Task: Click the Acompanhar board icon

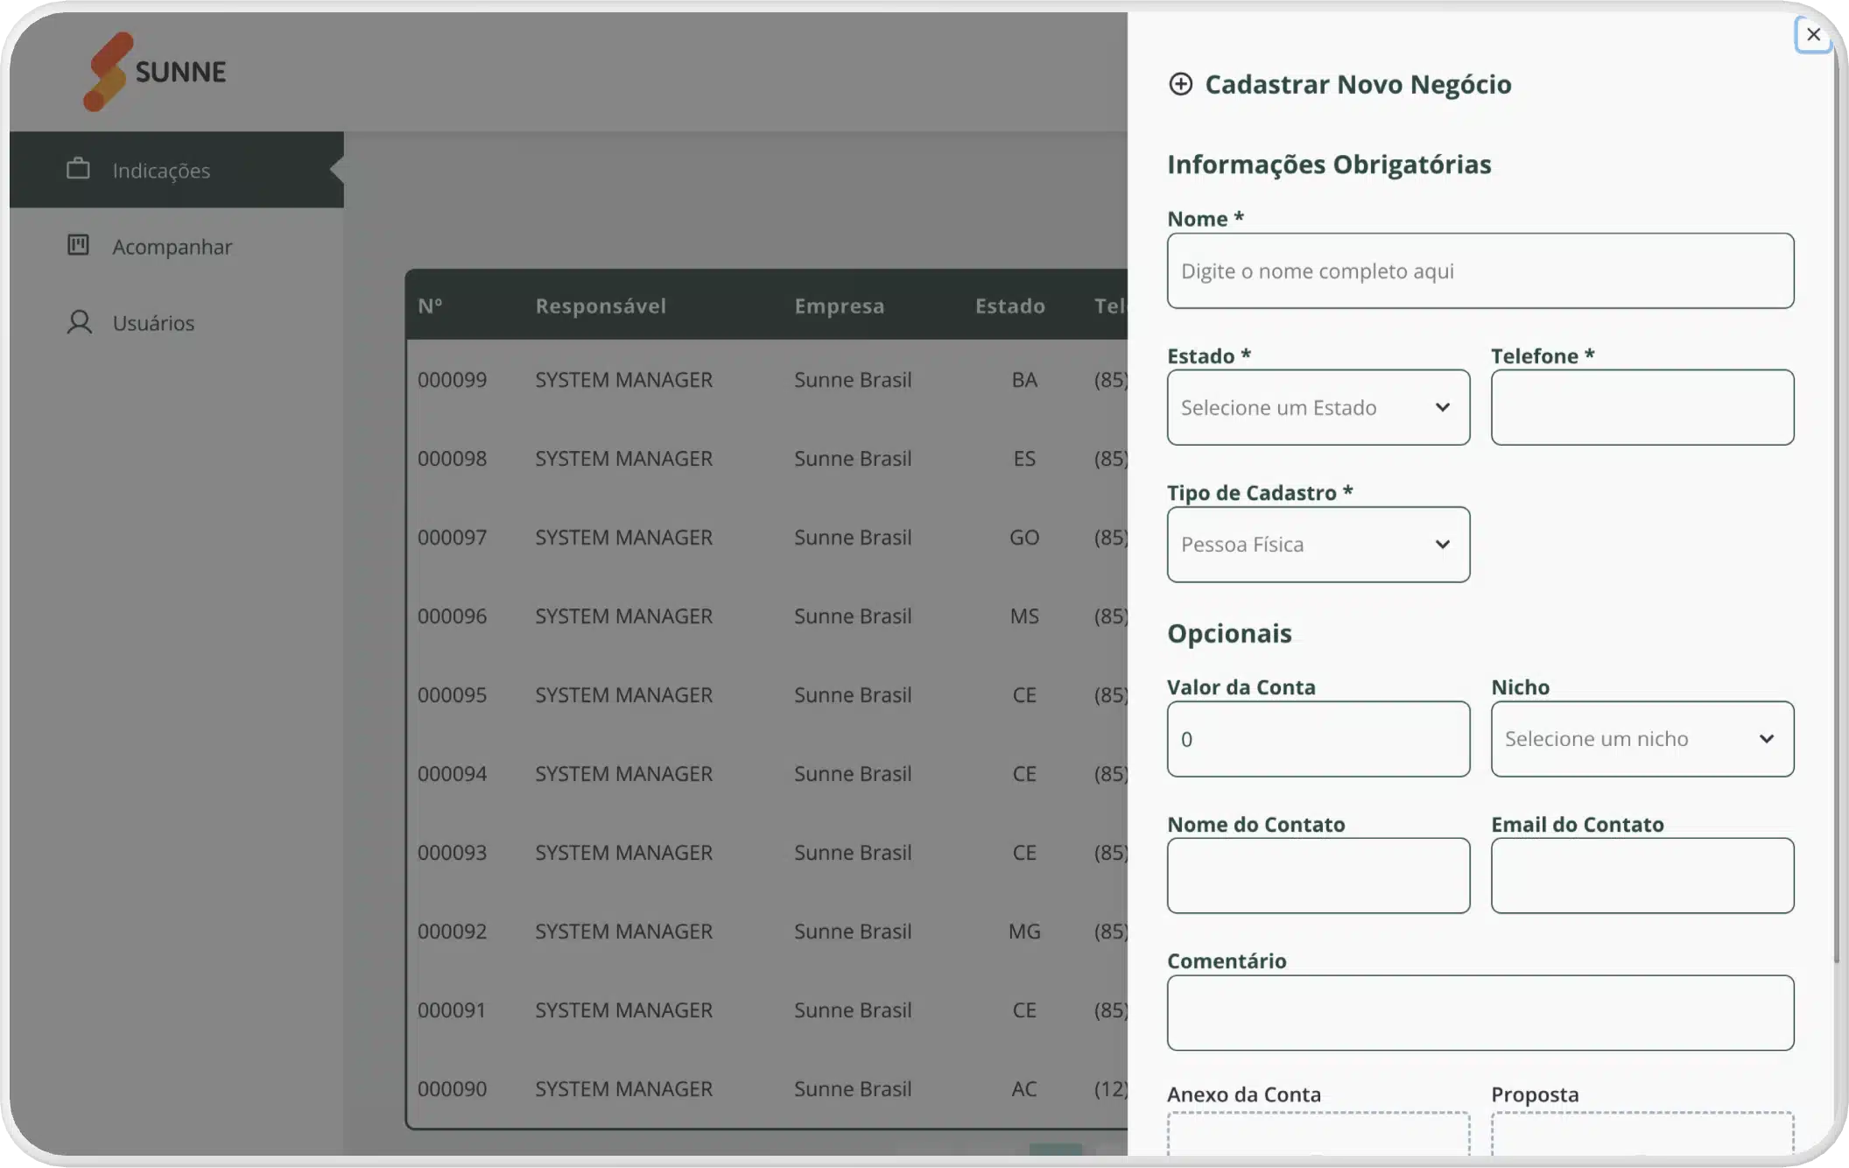Action: [x=78, y=245]
